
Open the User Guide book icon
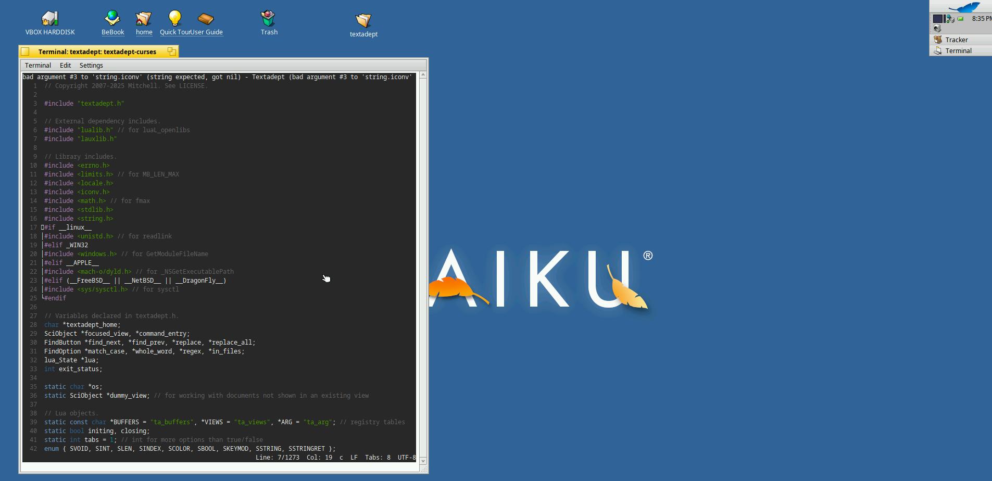(x=206, y=20)
